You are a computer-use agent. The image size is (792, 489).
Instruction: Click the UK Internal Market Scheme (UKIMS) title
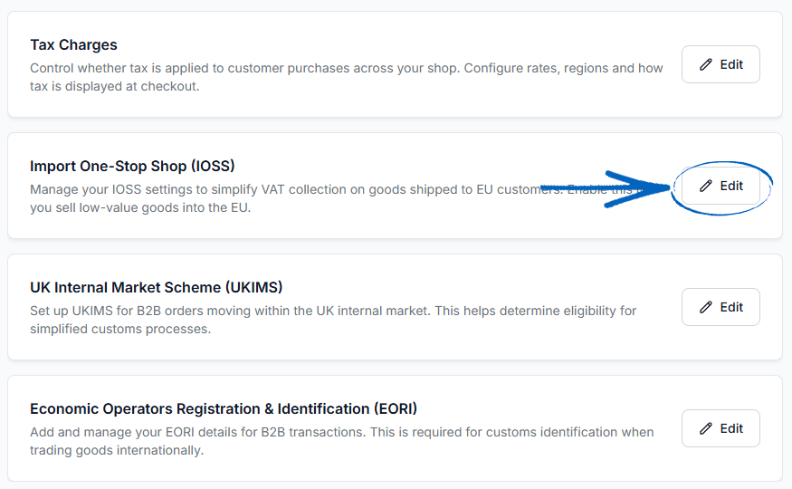pos(156,287)
